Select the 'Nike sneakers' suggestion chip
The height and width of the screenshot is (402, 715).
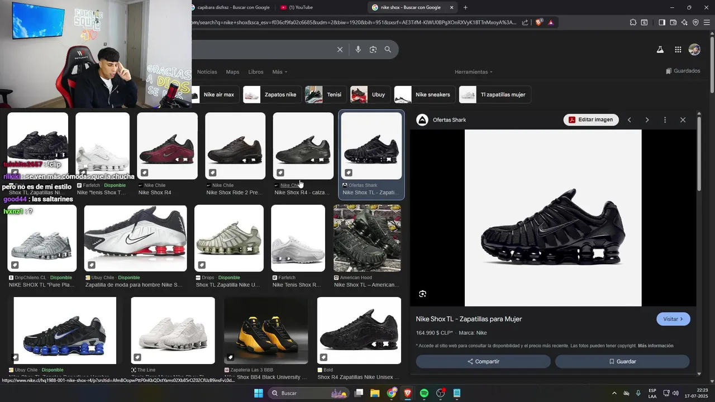(425, 94)
